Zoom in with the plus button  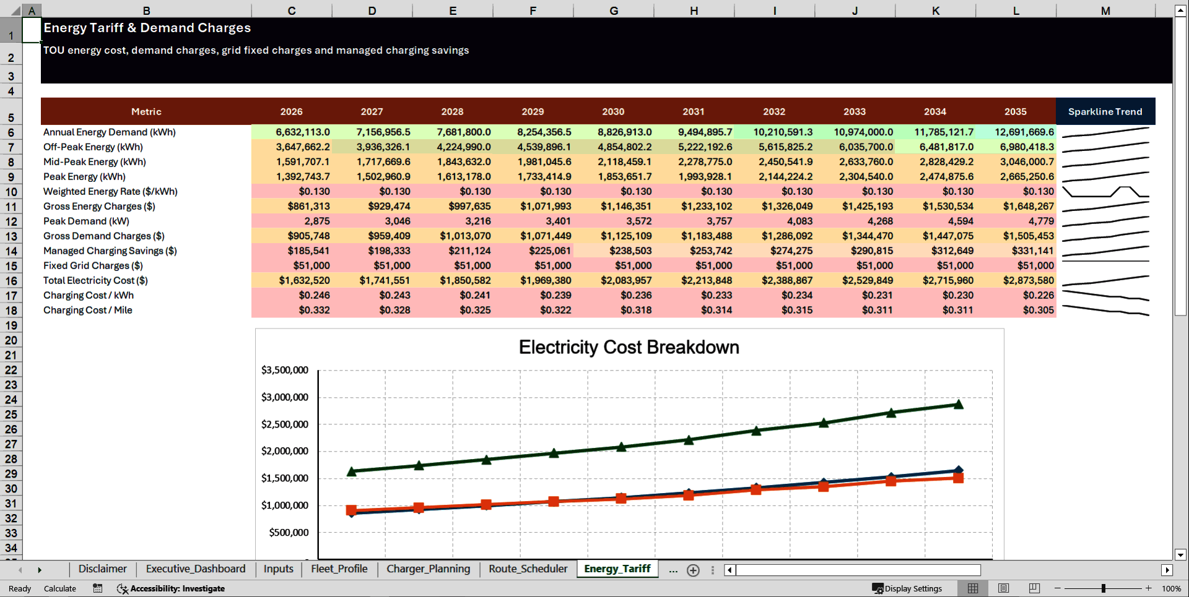[x=1149, y=588]
